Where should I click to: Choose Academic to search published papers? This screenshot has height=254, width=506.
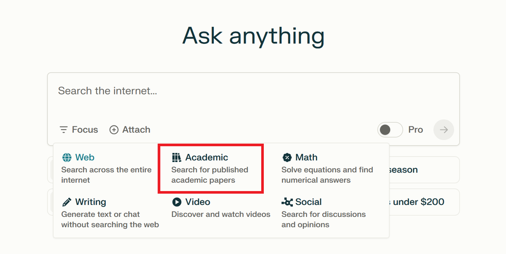(x=210, y=168)
